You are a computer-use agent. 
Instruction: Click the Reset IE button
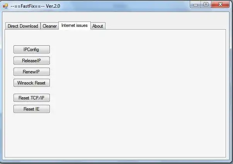[x=32, y=109]
